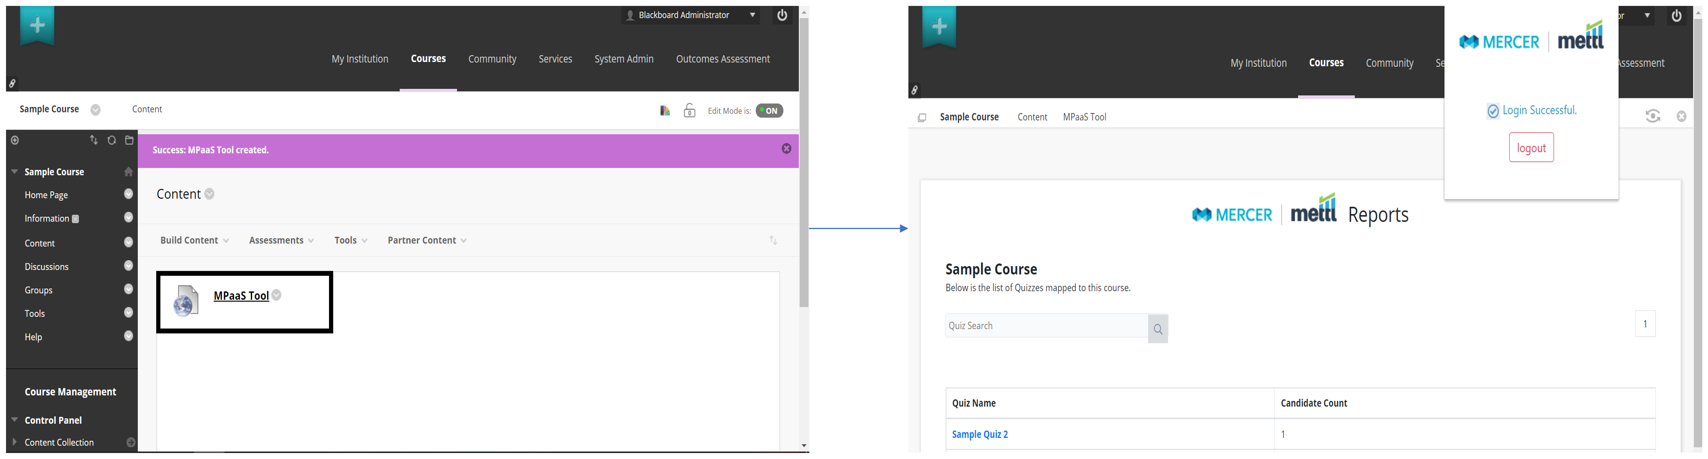The width and height of the screenshot is (1708, 459).
Task: Open the Home Page menu item chevron
Action: [129, 194]
